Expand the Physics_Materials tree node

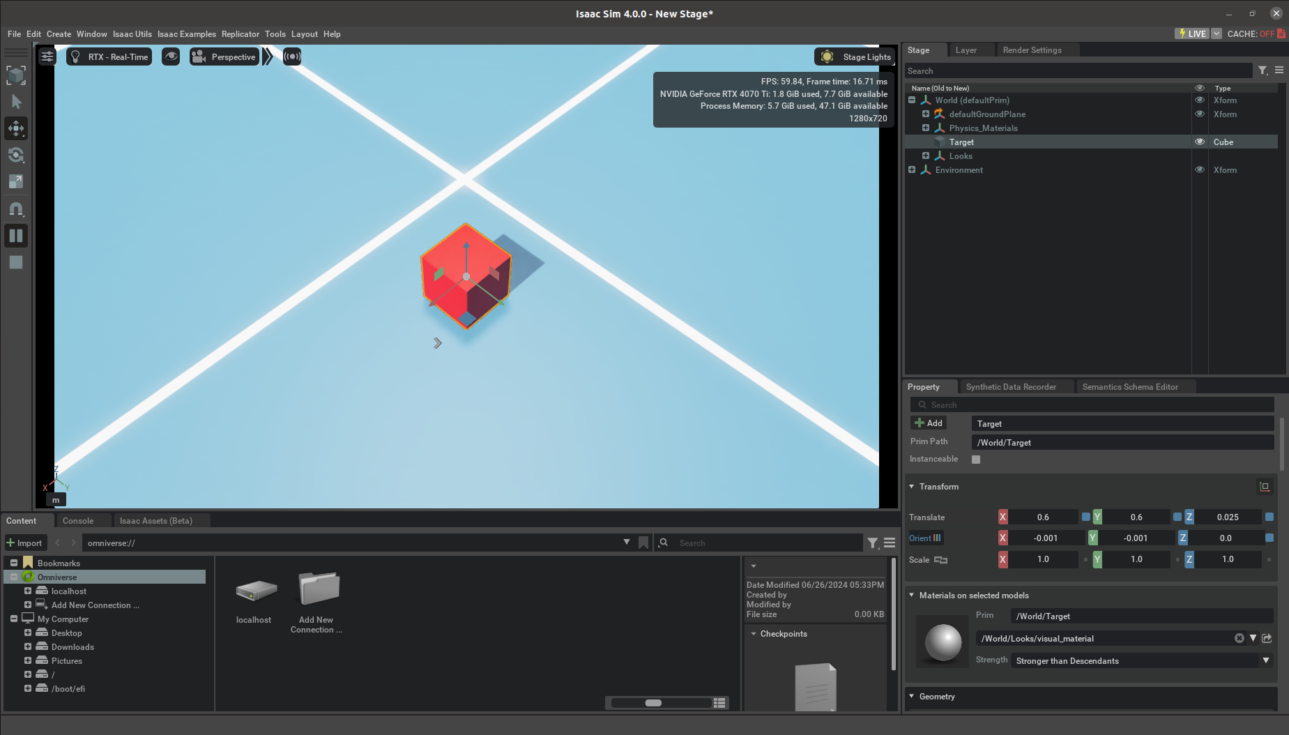pos(926,128)
